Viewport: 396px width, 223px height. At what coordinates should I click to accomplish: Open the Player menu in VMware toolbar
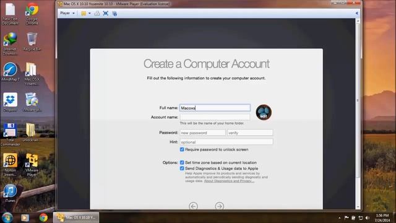point(67,13)
